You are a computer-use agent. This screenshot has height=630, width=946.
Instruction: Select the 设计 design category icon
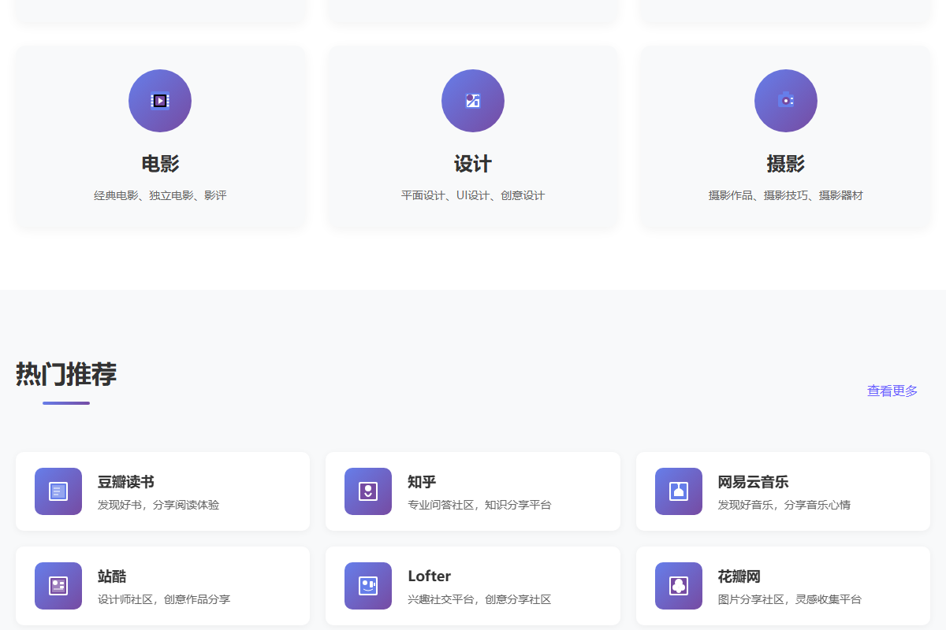[x=472, y=101]
